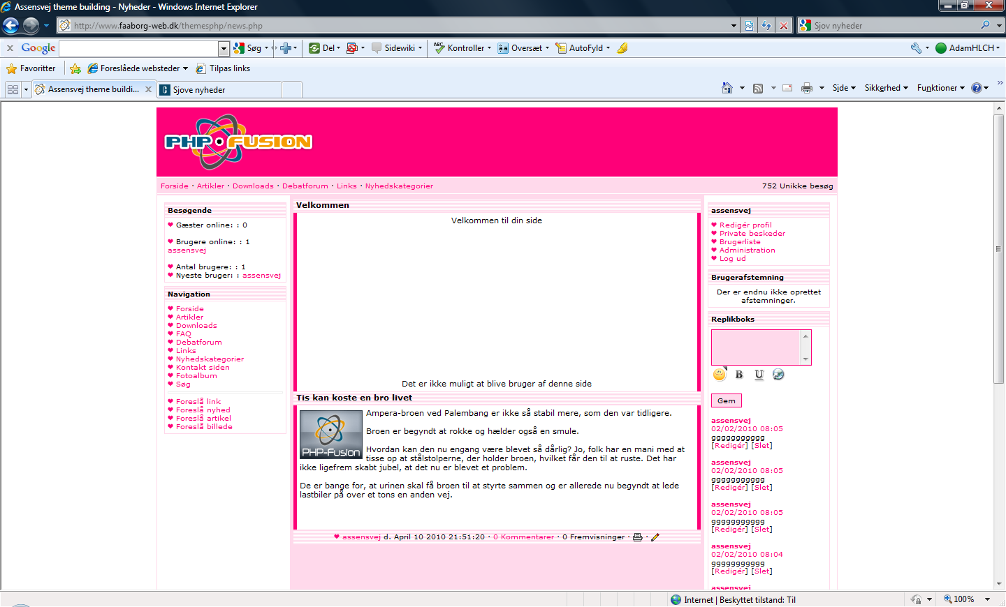Open the Side menu

844,88
